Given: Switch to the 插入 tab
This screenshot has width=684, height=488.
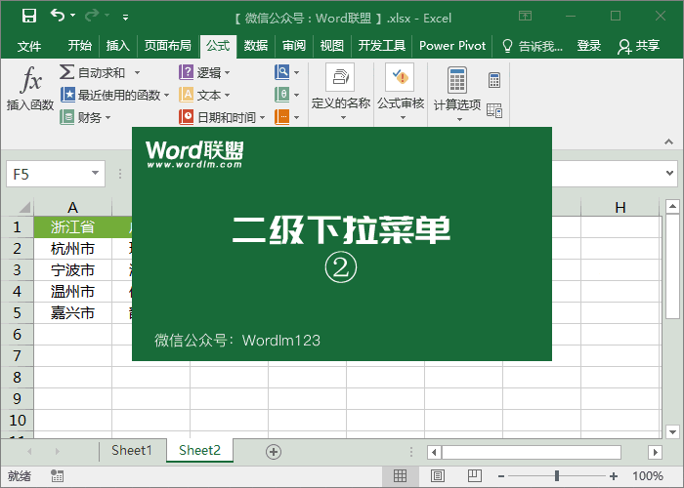Looking at the screenshot, I should pyautogui.click(x=118, y=45).
